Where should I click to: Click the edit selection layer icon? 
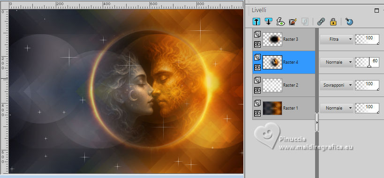pos(293,22)
